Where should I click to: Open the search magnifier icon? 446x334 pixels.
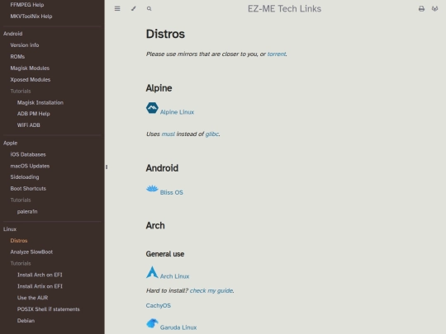pyautogui.click(x=149, y=9)
